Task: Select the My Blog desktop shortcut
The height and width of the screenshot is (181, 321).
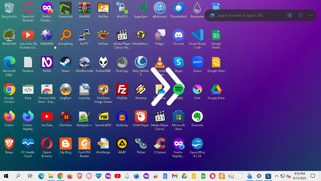Action: [66, 146]
